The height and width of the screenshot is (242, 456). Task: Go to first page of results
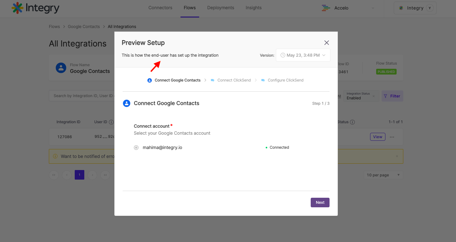tap(54, 175)
